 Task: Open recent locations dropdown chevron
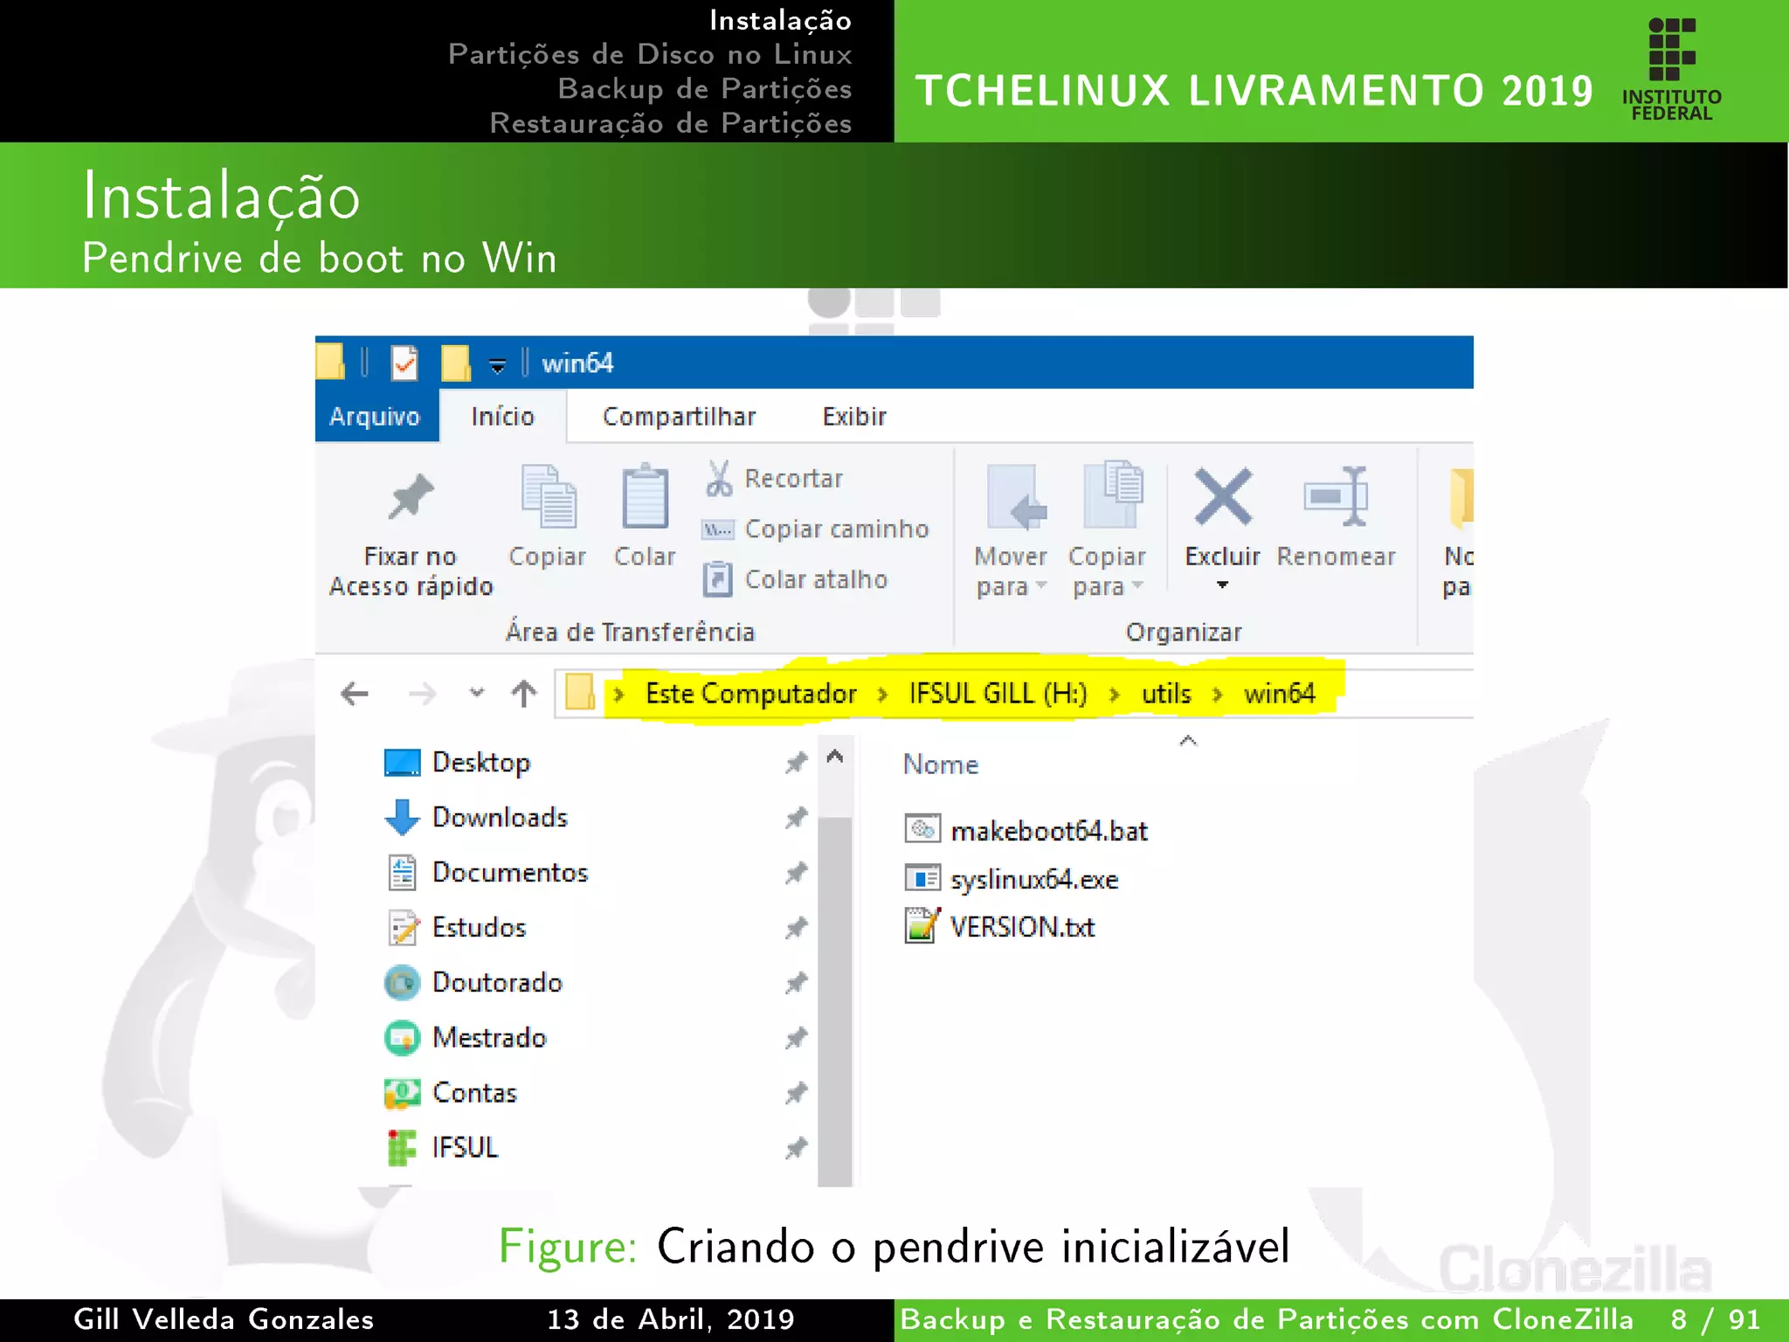tap(476, 693)
